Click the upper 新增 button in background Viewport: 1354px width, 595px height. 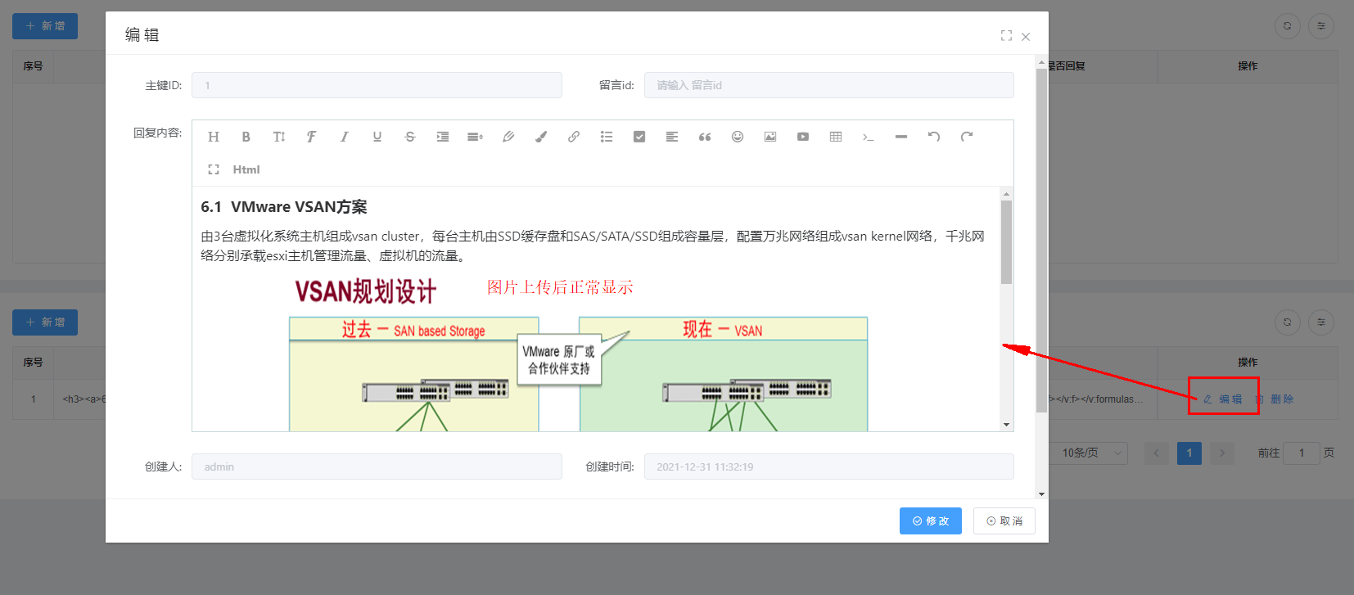tap(45, 26)
